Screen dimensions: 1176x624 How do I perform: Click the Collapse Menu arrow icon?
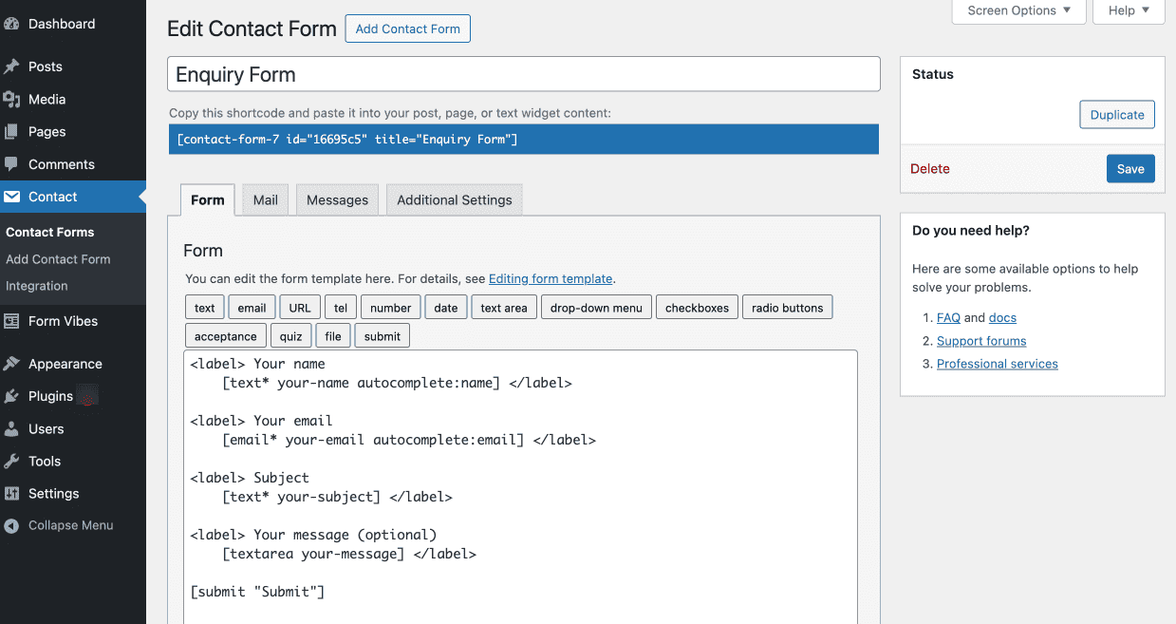point(11,525)
